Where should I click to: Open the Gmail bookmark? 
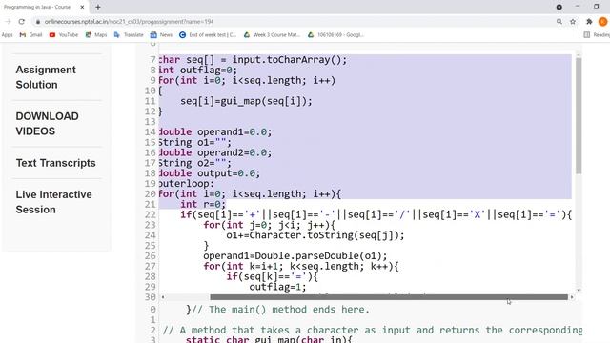[30, 35]
